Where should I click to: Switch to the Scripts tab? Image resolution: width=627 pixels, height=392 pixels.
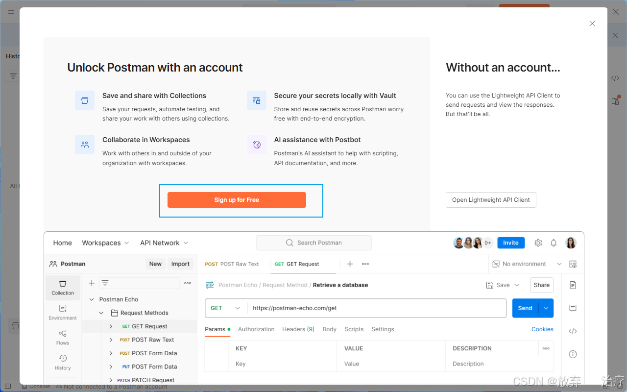pyautogui.click(x=354, y=329)
